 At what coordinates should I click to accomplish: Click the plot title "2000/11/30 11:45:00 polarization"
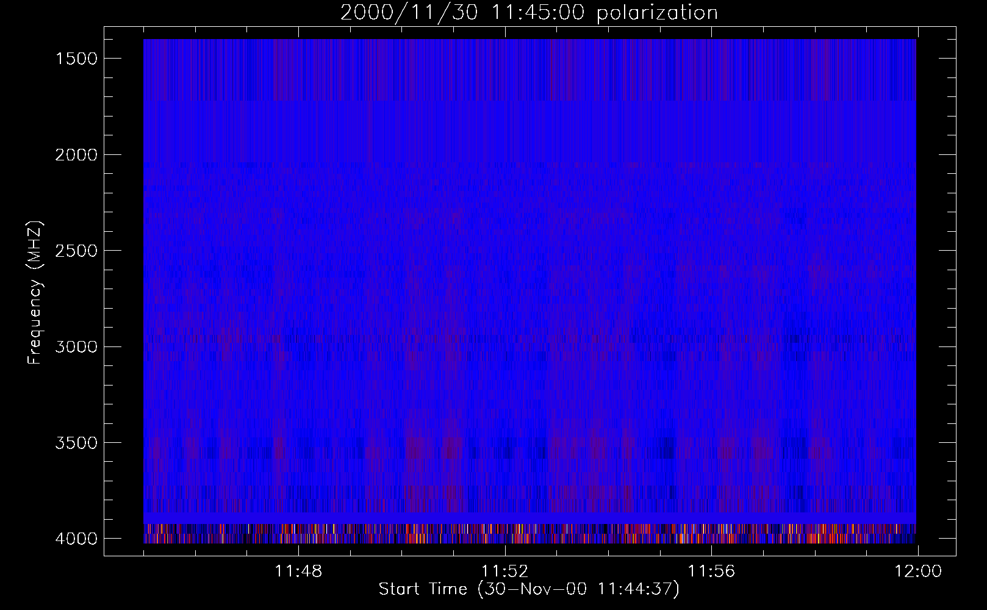point(529,13)
